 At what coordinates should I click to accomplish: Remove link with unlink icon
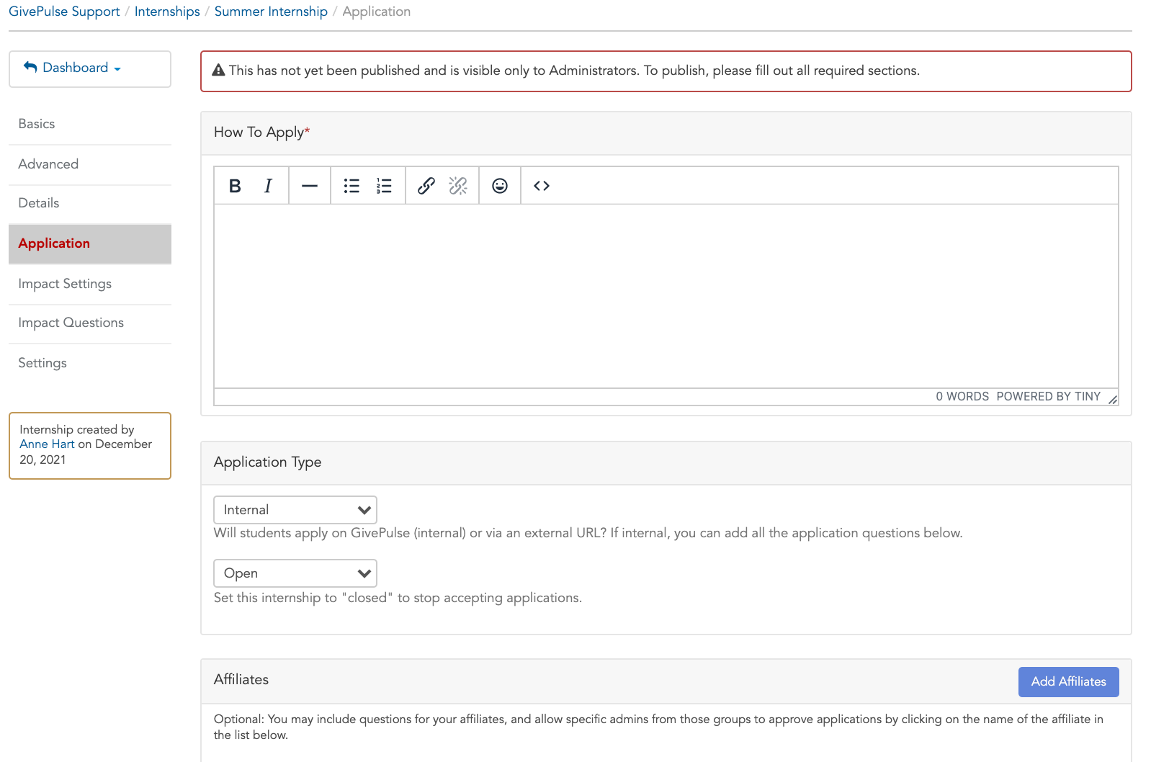point(458,186)
